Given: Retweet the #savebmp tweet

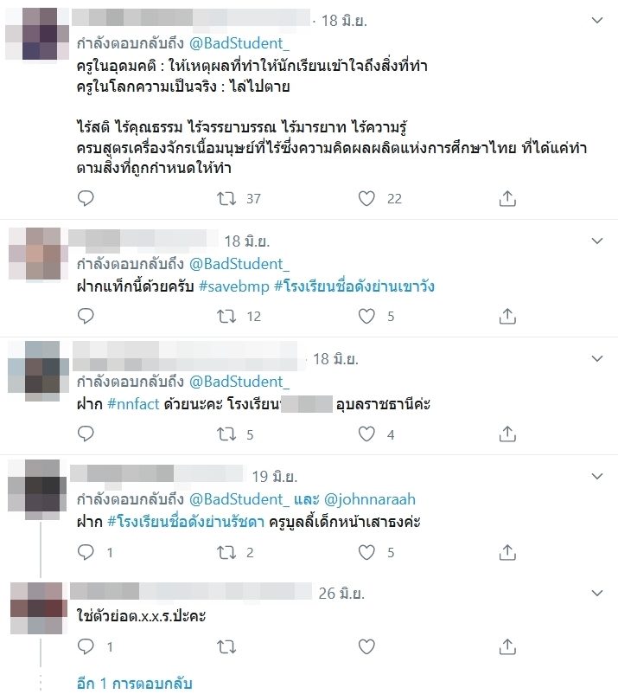Looking at the screenshot, I should click(226, 316).
